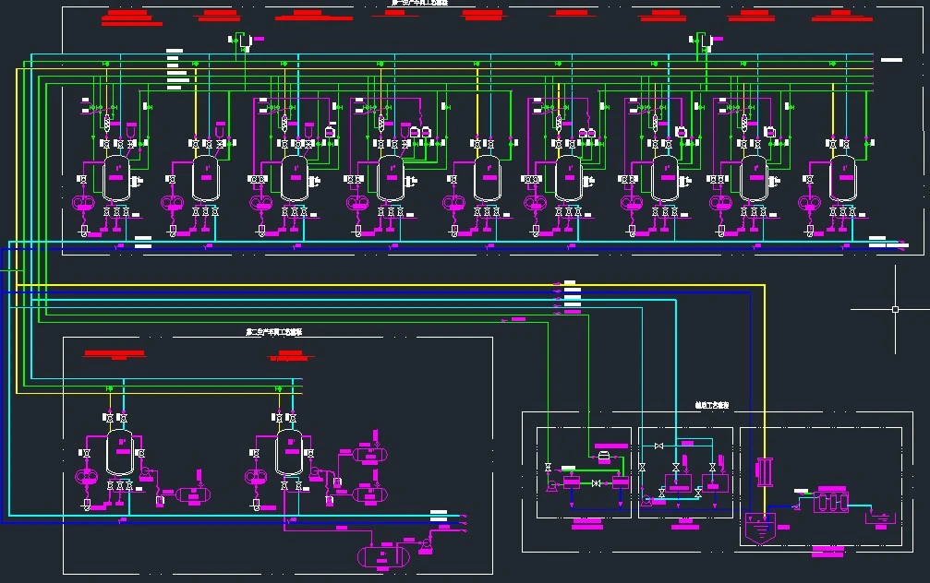Click the second workshop title text
Image resolution: width=930 pixels, height=583 pixels.
[x=274, y=331]
